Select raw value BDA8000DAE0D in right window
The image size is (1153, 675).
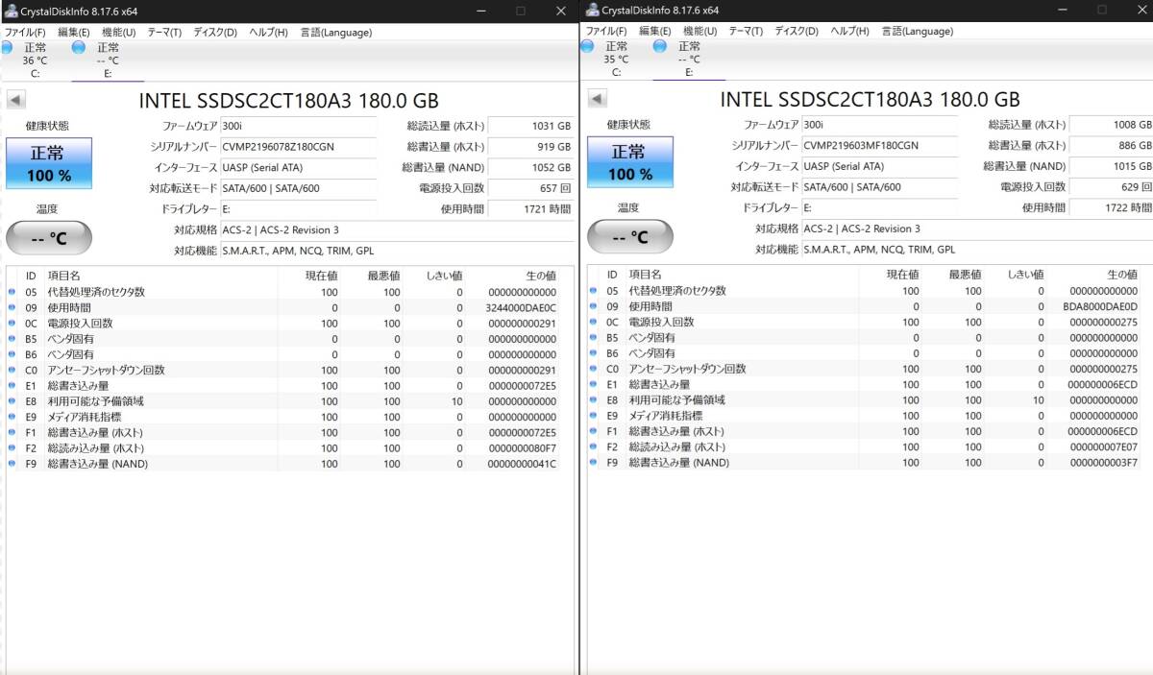pos(1101,306)
